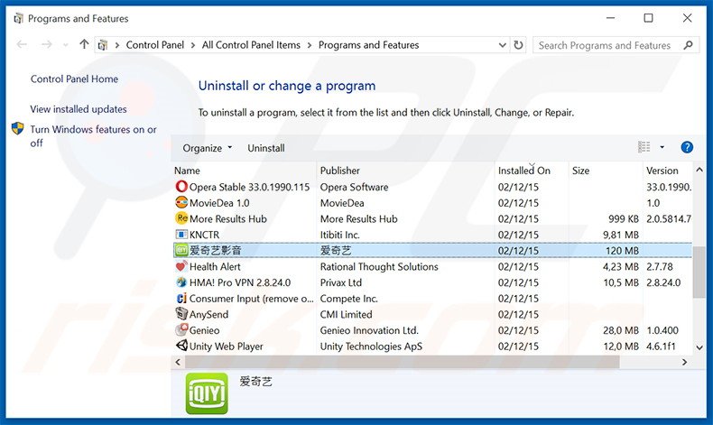Expand the chevron after All Control Panel Items
This screenshot has width=713, height=425.
(310, 45)
